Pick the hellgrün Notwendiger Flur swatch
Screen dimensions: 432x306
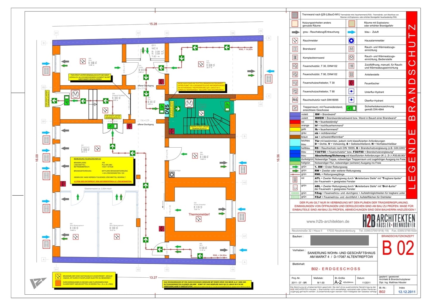(295, 163)
